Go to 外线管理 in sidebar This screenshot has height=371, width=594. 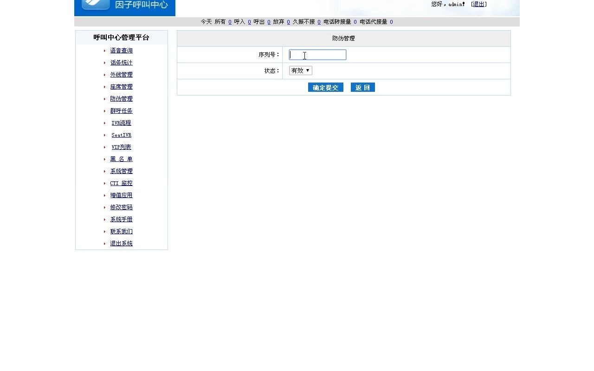tap(121, 75)
